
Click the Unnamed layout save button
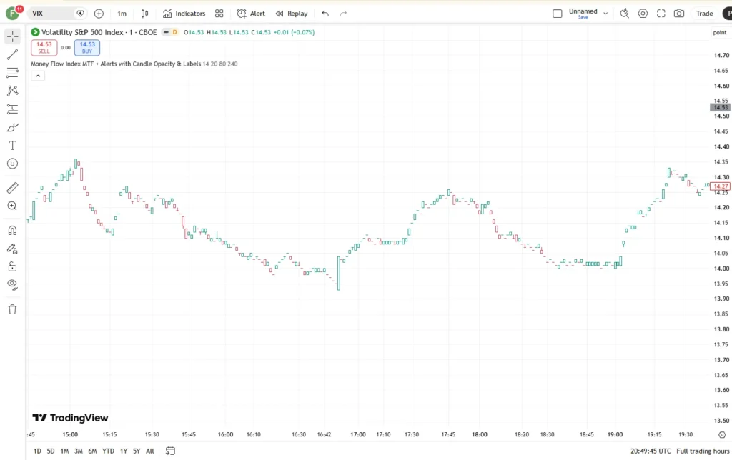[x=583, y=17]
